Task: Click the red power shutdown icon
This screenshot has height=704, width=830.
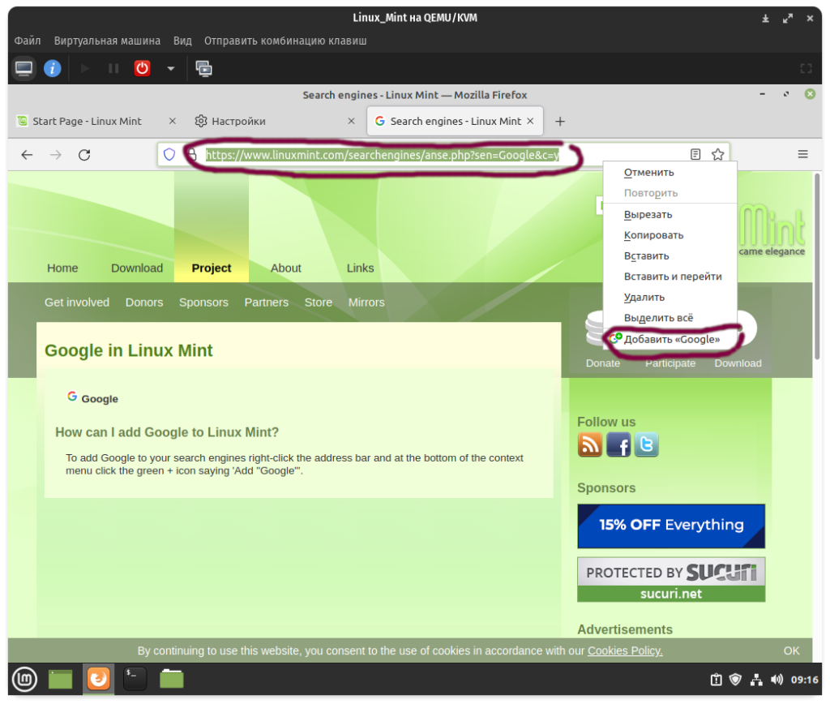Action: (x=142, y=68)
